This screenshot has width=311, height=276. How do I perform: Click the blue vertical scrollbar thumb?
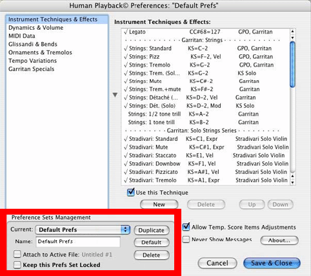[292, 64]
